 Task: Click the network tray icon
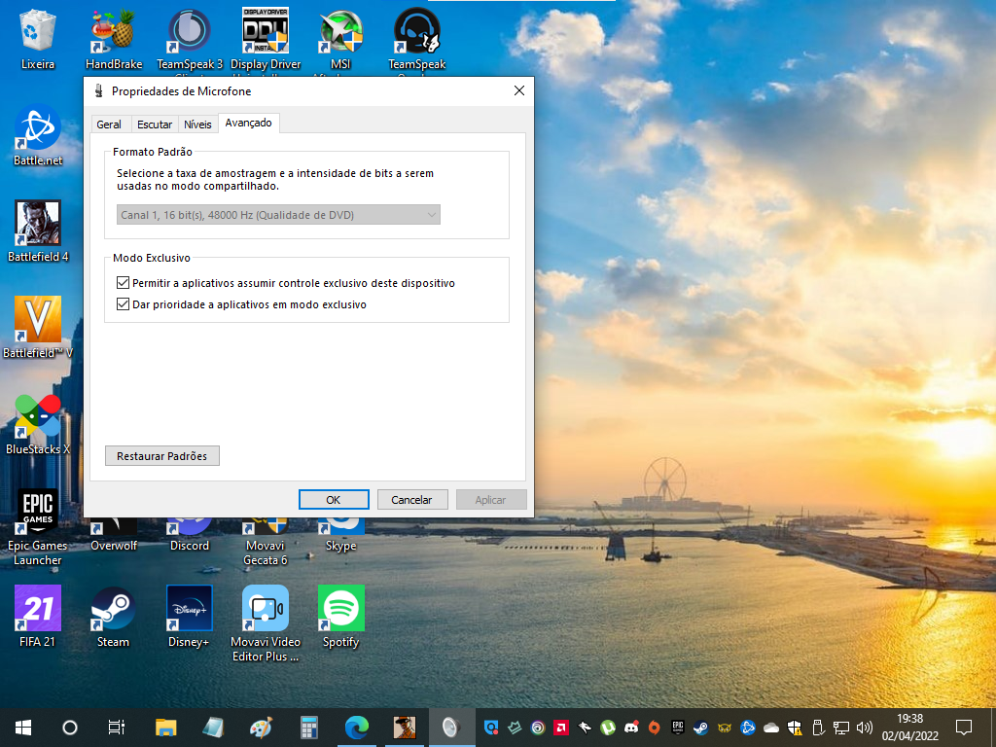[841, 728]
